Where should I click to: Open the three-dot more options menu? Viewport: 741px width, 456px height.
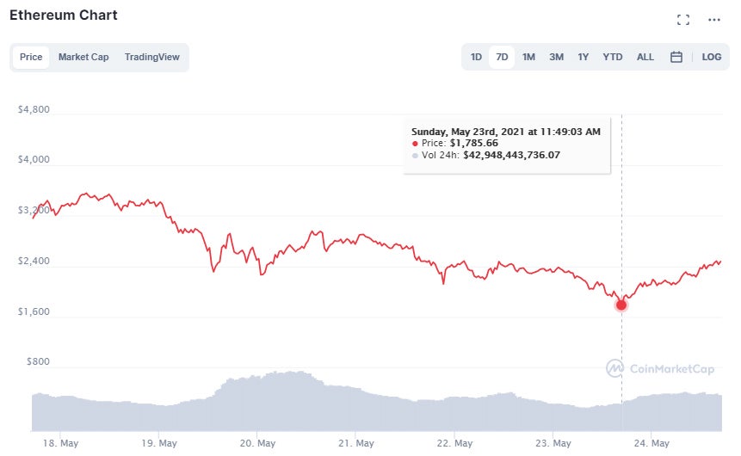(713, 20)
